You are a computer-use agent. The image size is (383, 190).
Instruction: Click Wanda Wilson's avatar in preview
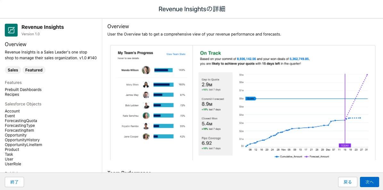point(146,70)
